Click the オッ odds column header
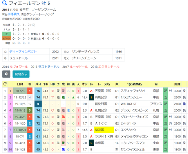The height and width of the screenshot is (154, 188). click(x=85, y=84)
